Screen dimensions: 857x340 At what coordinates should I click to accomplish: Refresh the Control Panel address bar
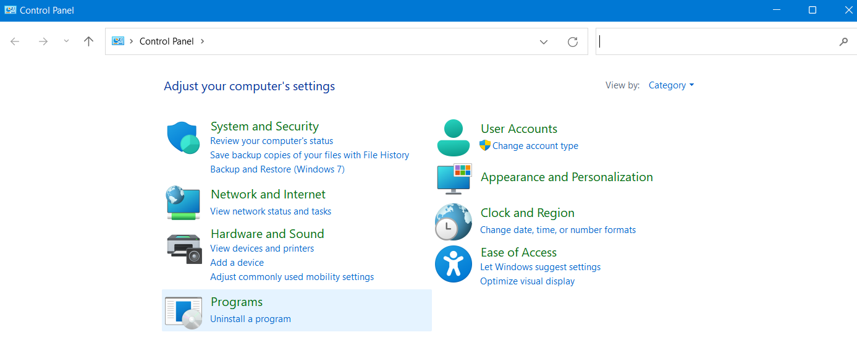coord(573,41)
